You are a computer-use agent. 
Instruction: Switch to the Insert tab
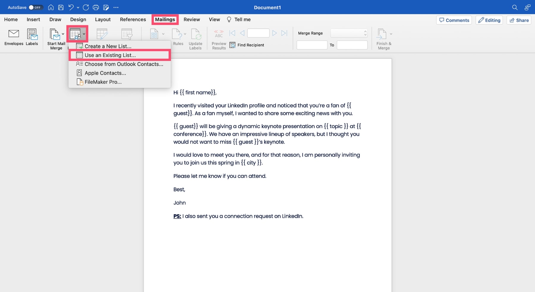[33, 19]
